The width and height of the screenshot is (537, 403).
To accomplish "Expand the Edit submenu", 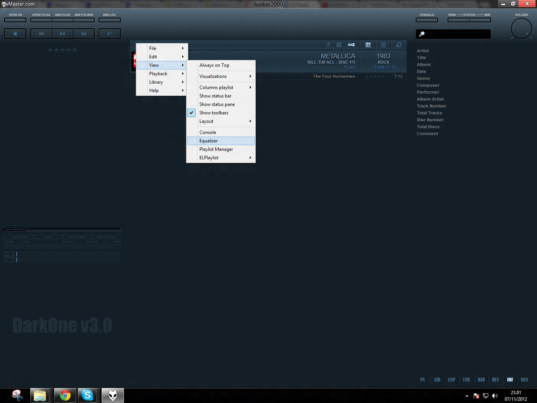I will pos(162,57).
